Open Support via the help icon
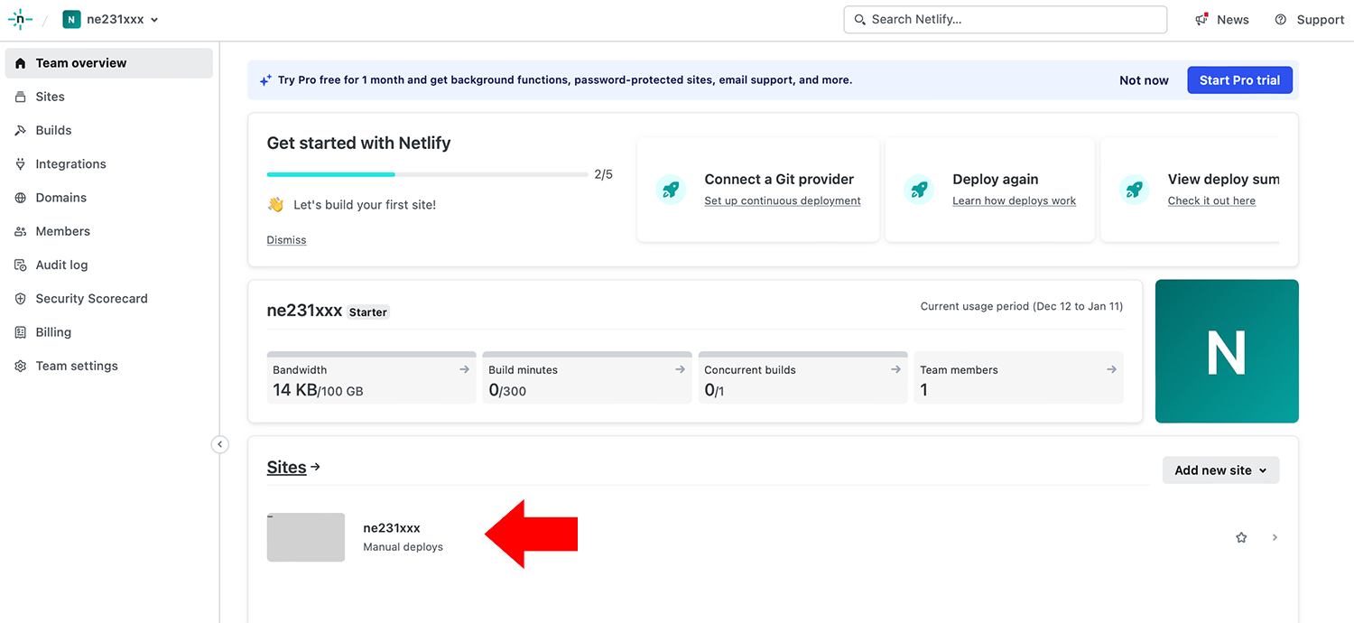The image size is (1354, 623). tap(1280, 20)
